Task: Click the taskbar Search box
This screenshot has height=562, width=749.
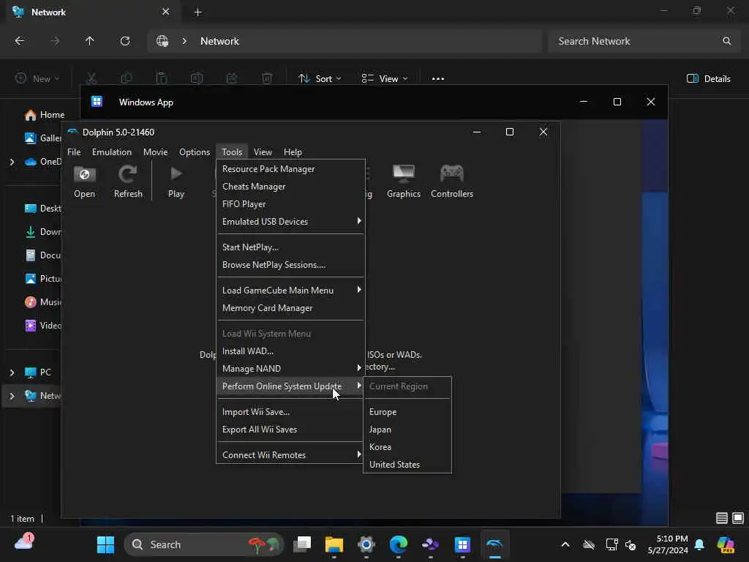Action: pyautogui.click(x=203, y=544)
